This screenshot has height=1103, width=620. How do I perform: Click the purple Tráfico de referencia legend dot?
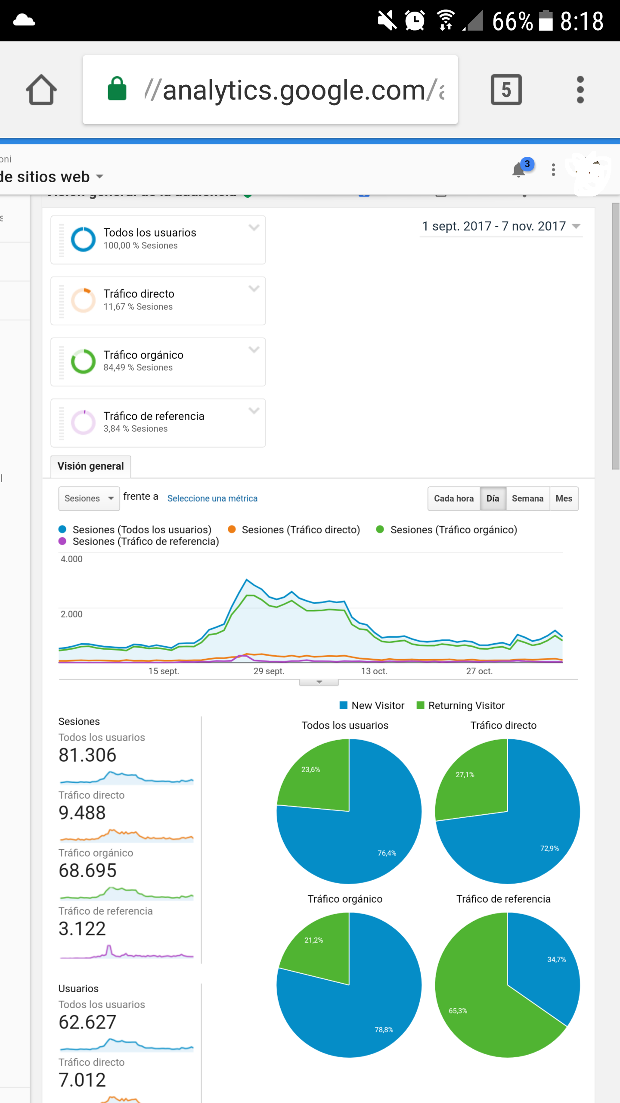click(62, 541)
